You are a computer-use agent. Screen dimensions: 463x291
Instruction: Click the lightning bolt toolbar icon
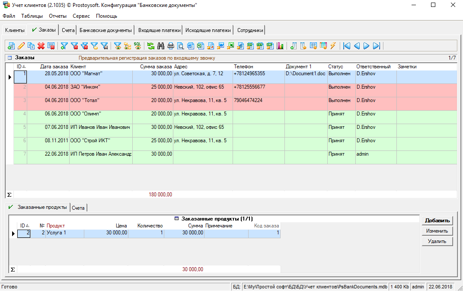pos(333,46)
